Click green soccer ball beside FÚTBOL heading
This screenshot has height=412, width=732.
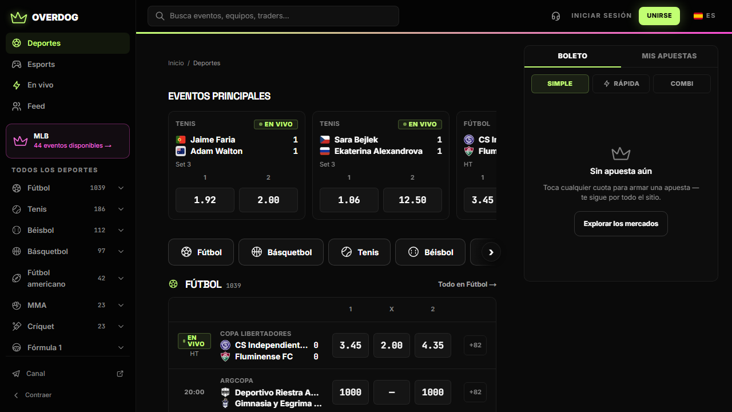(173, 284)
